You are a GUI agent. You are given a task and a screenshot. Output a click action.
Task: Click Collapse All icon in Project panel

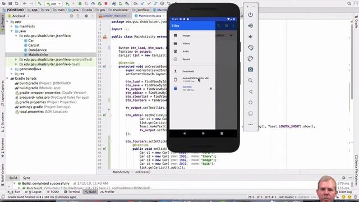tap(78, 16)
